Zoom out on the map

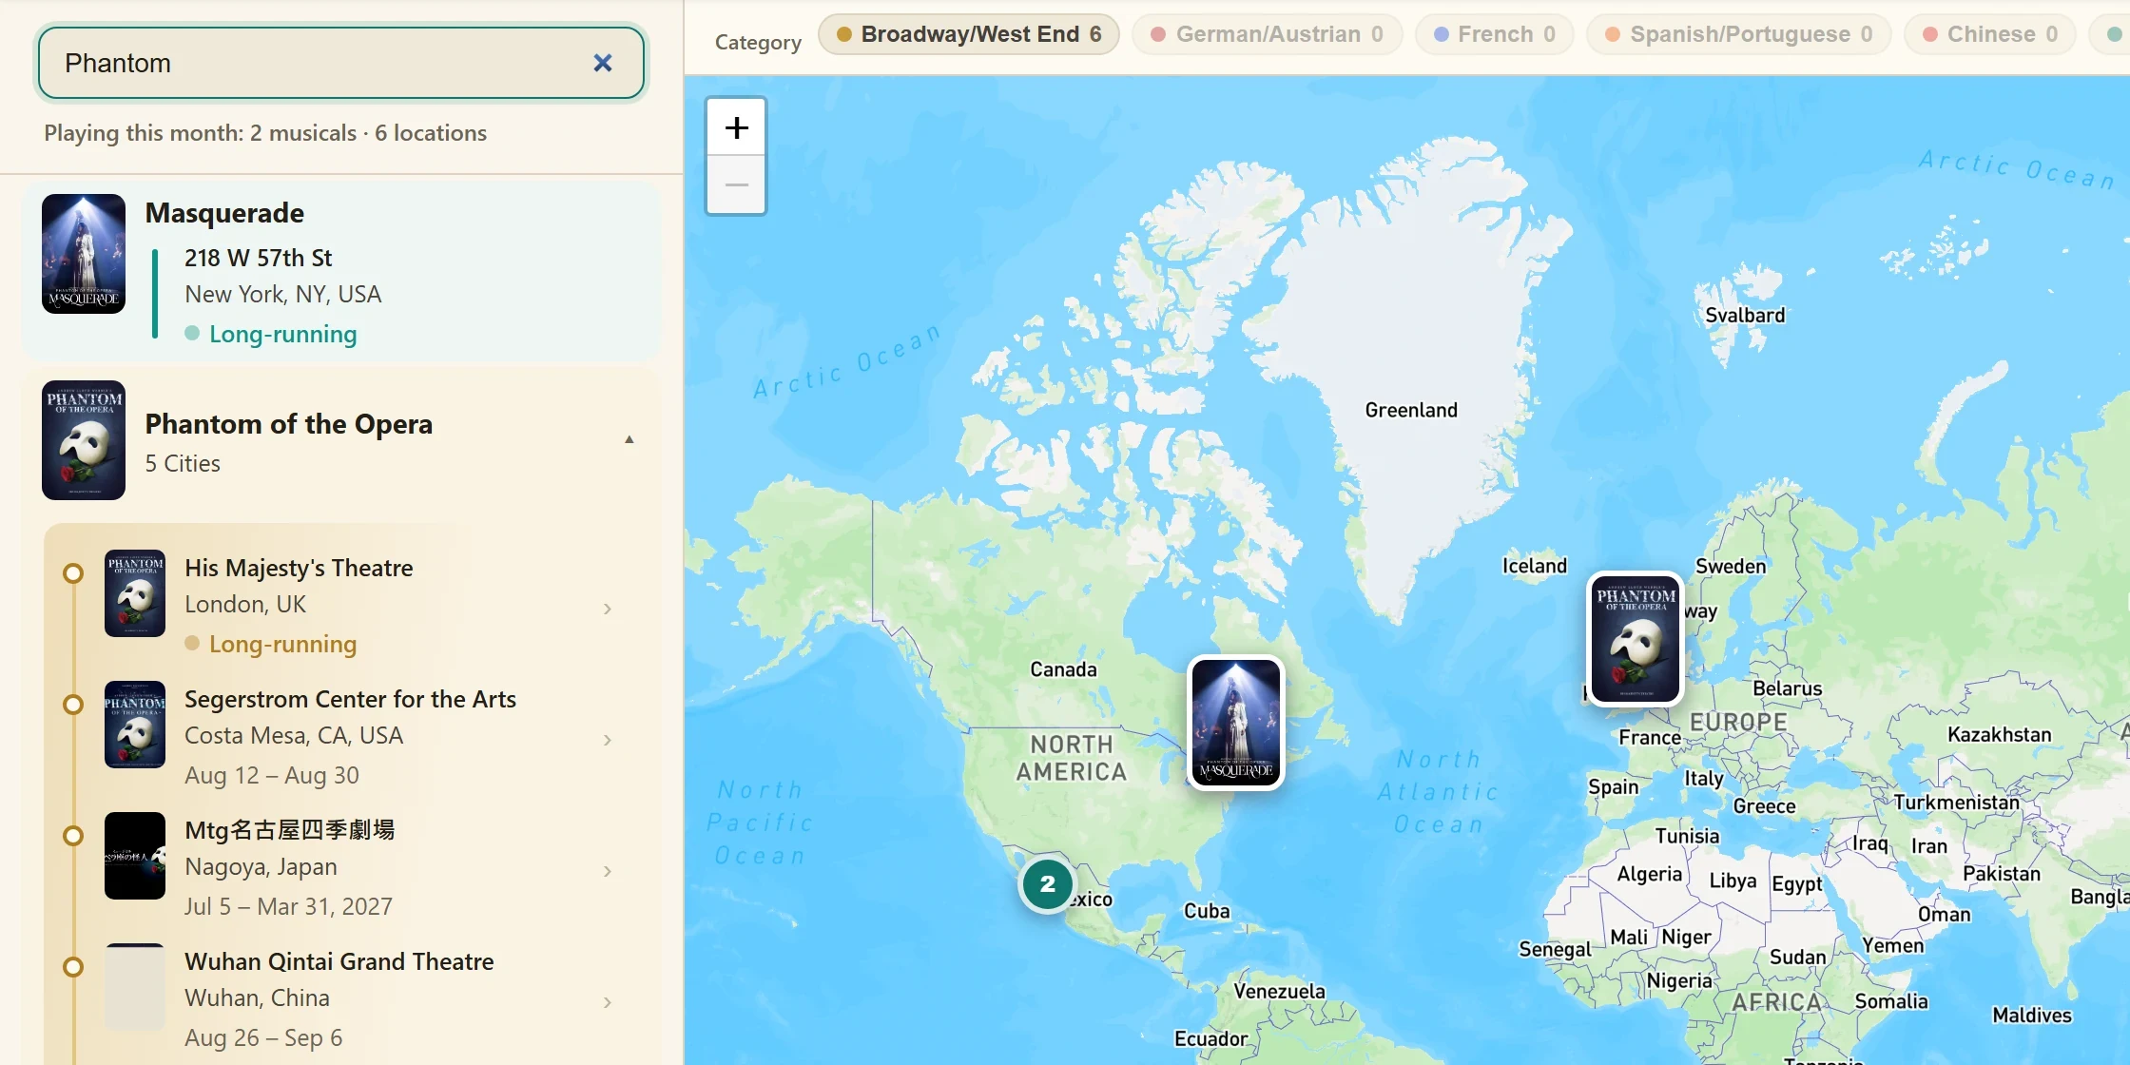(x=736, y=184)
